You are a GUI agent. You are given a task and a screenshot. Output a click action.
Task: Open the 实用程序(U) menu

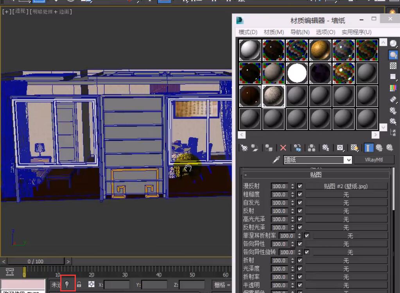coord(356,32)
